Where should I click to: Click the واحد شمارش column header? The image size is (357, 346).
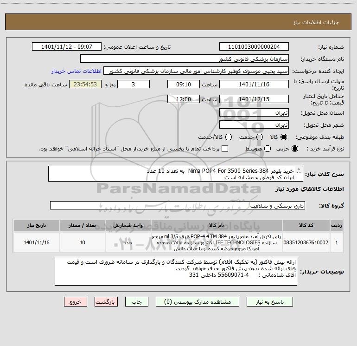128,225
